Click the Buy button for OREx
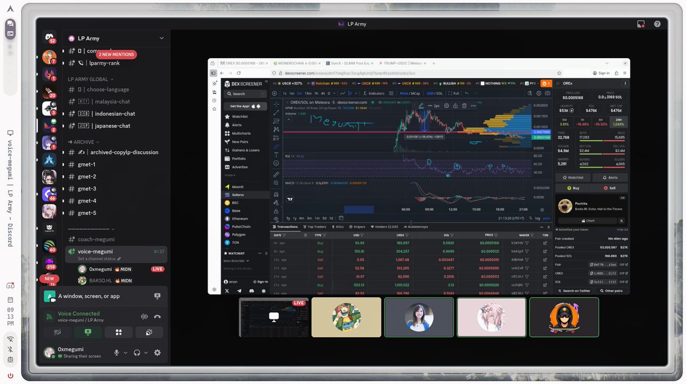Screen dimensions: 686x384 click(x=573, y=187)
